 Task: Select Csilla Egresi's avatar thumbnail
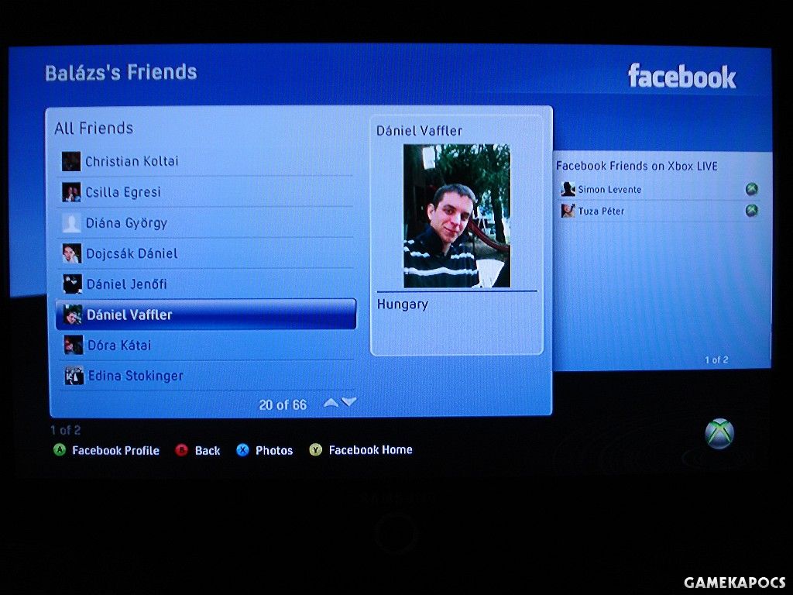[x=71, y=192]
